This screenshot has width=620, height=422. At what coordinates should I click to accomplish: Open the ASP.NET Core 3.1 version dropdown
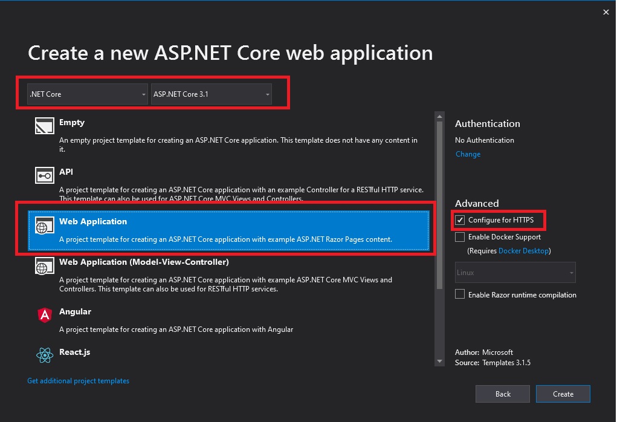(211, 94)
